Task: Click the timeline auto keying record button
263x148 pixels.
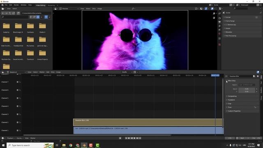Action: 120,138
